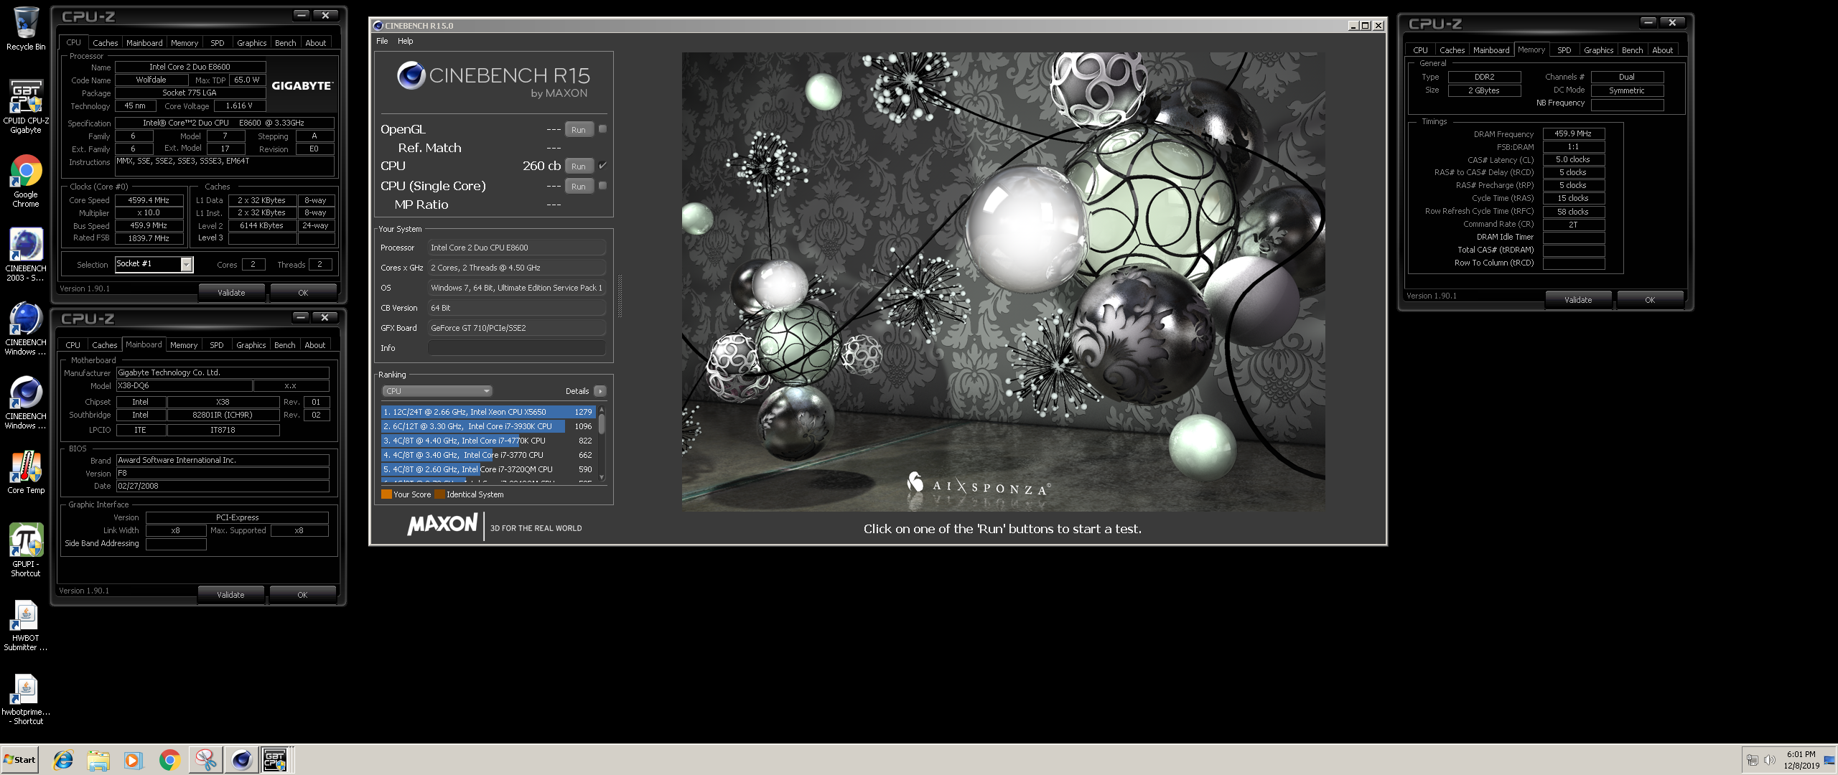Select ranking row Intel Core i7-3930K
The width and height of the screenshot is (1838, 775).
pyautogui.click(x=488, y=426)
